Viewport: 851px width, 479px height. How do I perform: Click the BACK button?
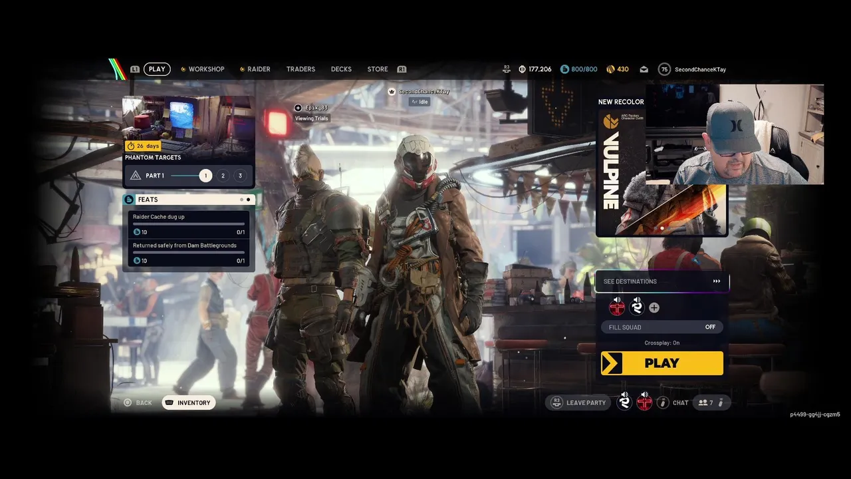[x=138, y=402]
